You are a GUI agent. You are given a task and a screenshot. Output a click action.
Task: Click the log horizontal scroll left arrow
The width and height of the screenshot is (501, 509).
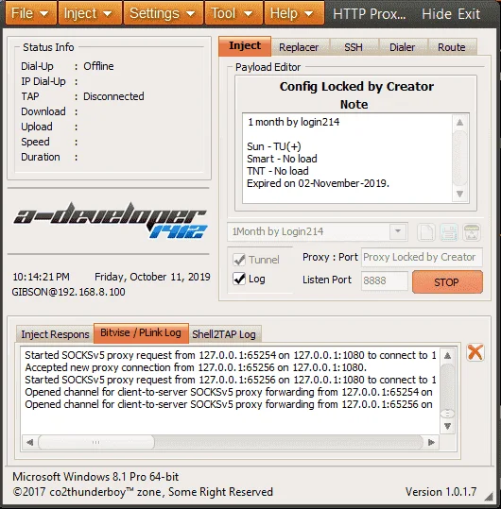click(x=30, y=443)
